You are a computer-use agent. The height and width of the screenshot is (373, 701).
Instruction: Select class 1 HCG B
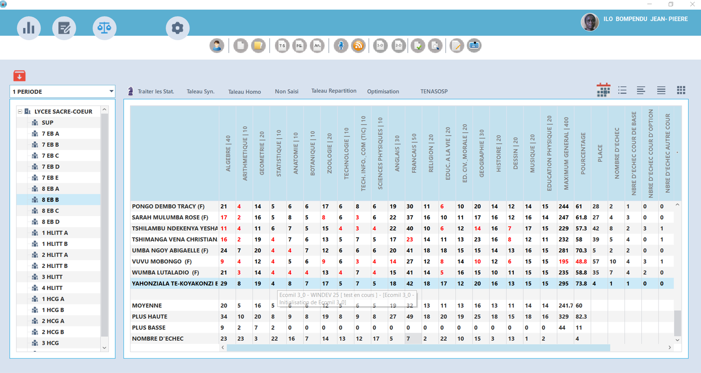tap(53, 310)
